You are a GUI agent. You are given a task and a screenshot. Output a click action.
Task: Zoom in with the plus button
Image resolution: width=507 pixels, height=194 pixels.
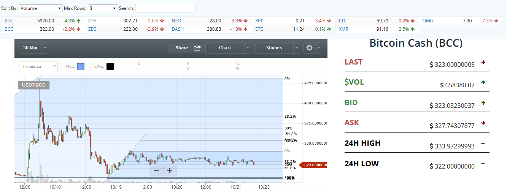(170, 170)
